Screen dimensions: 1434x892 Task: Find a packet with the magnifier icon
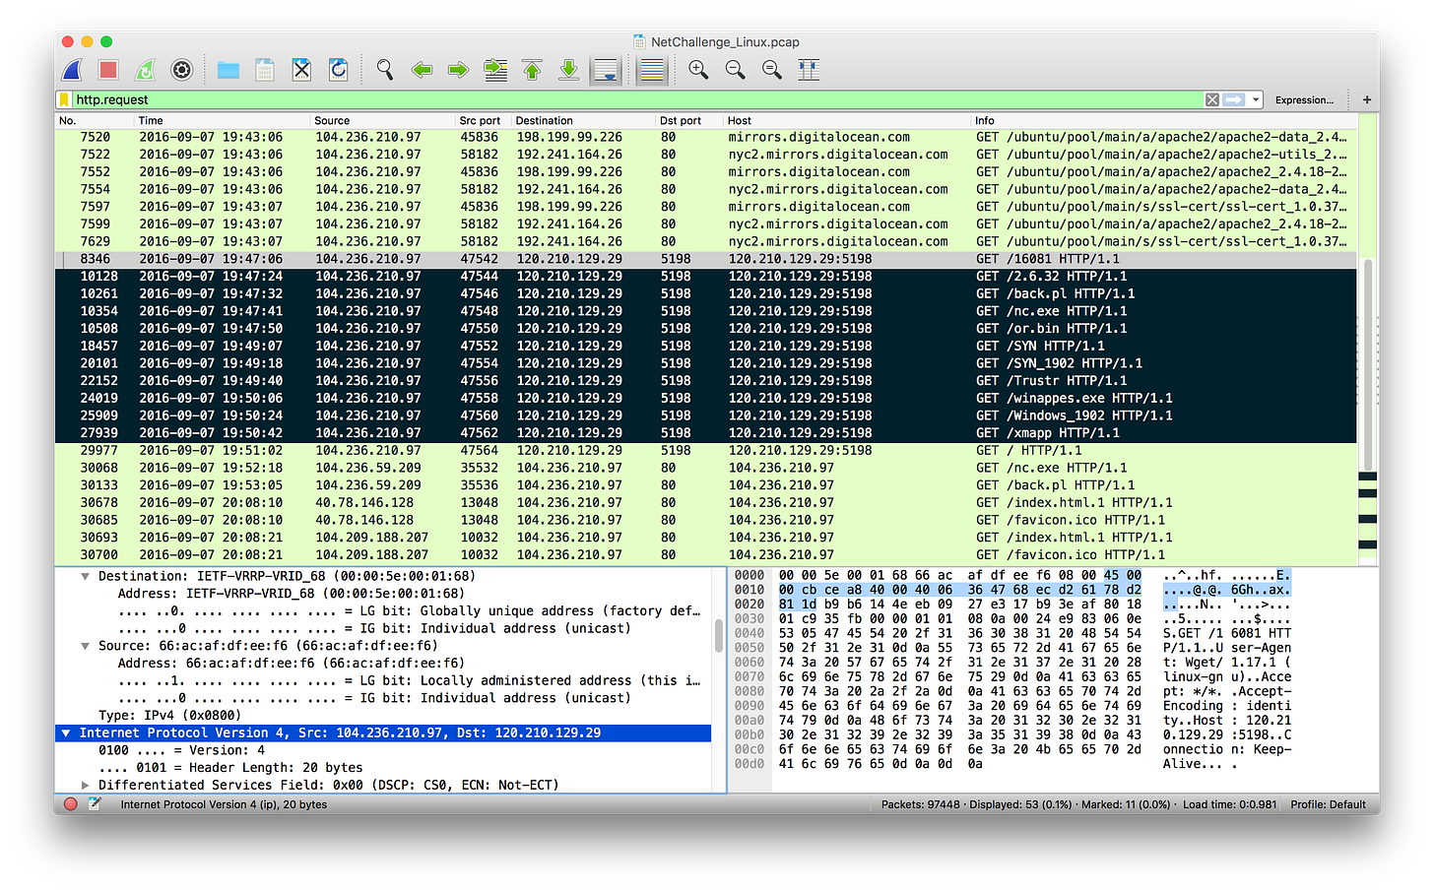click(x=385, y=70)
